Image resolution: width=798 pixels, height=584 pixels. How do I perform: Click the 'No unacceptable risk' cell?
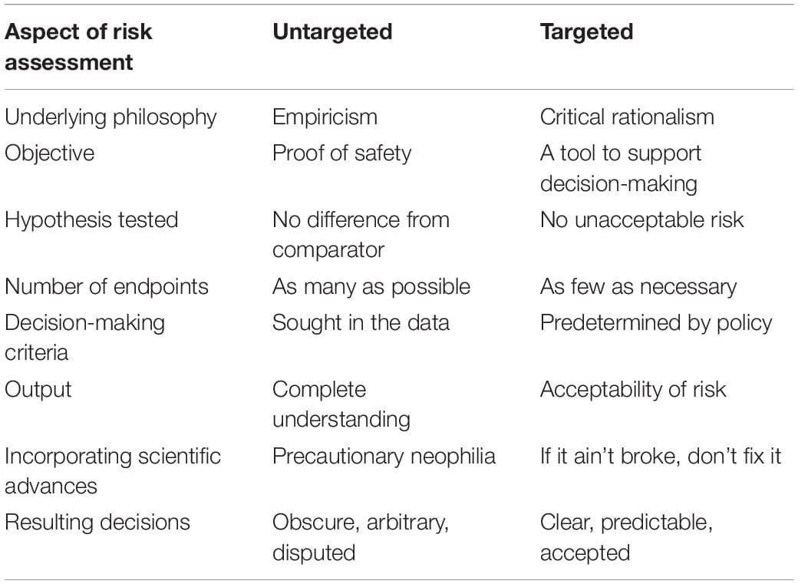coord(641,219)
